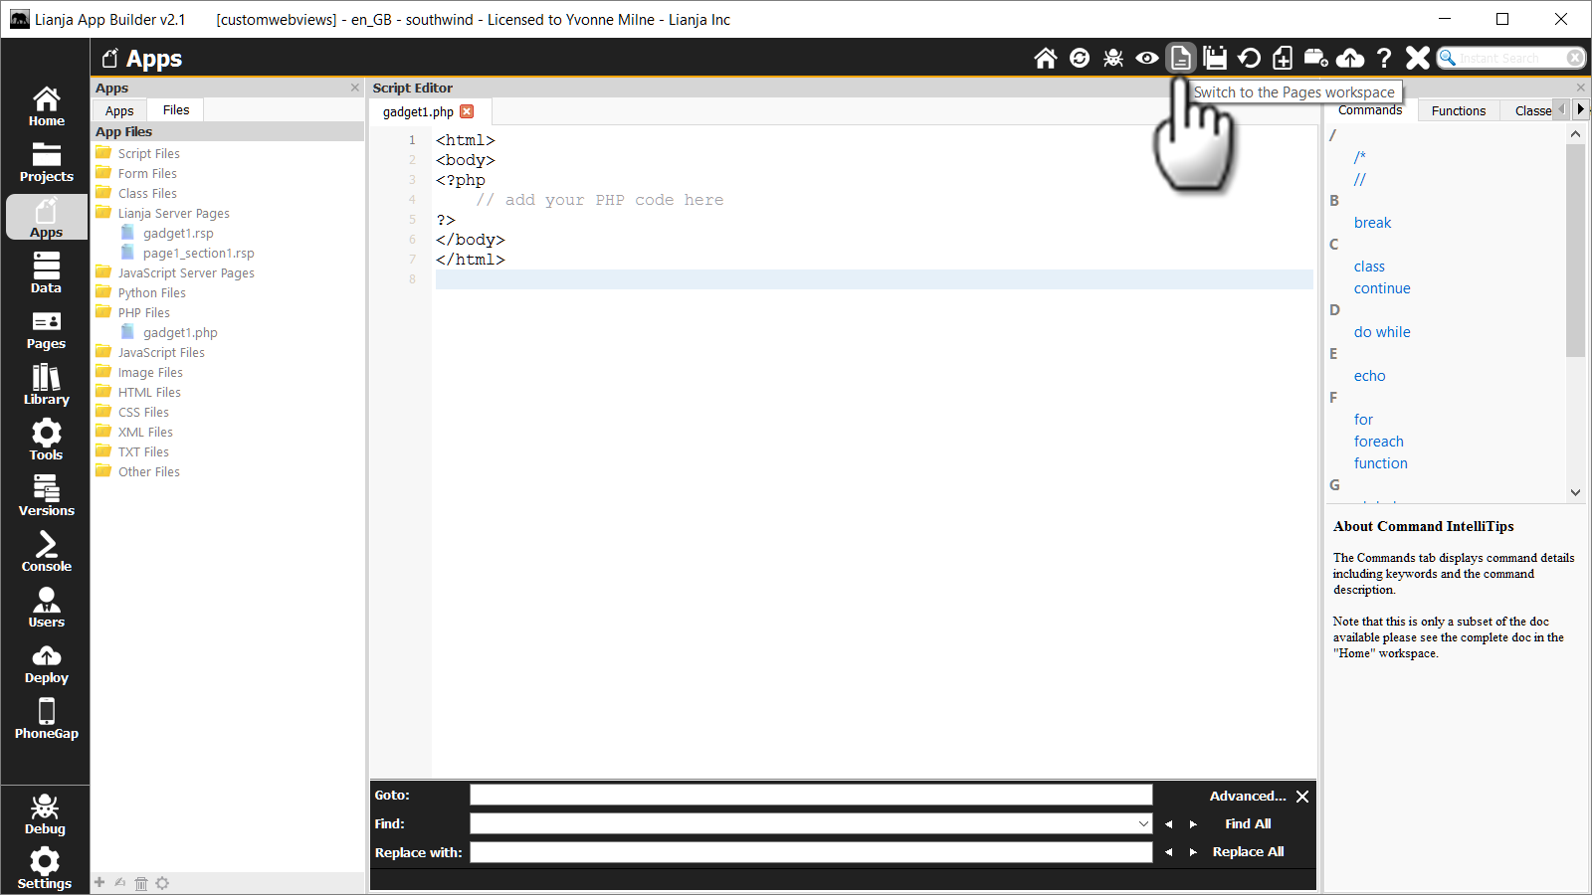1592x895 pixels.
Task: Click the Home icon in top toolbar
Action: (1045, 59)
